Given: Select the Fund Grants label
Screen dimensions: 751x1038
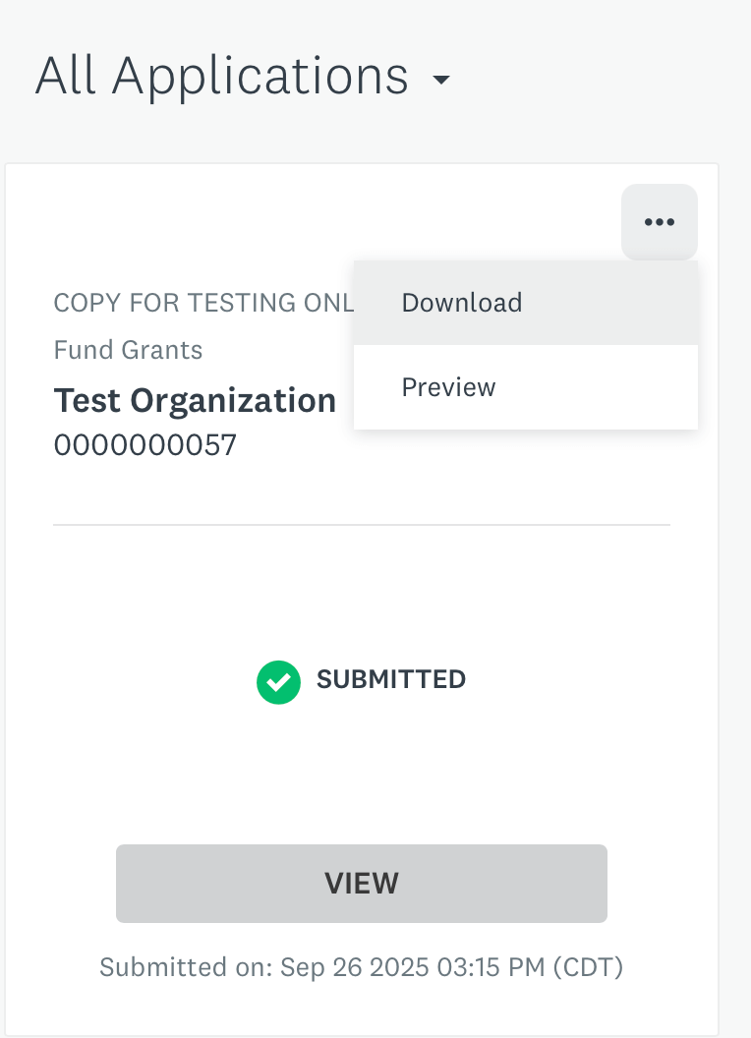Looking at the screenshot, I should click(127, 350).
